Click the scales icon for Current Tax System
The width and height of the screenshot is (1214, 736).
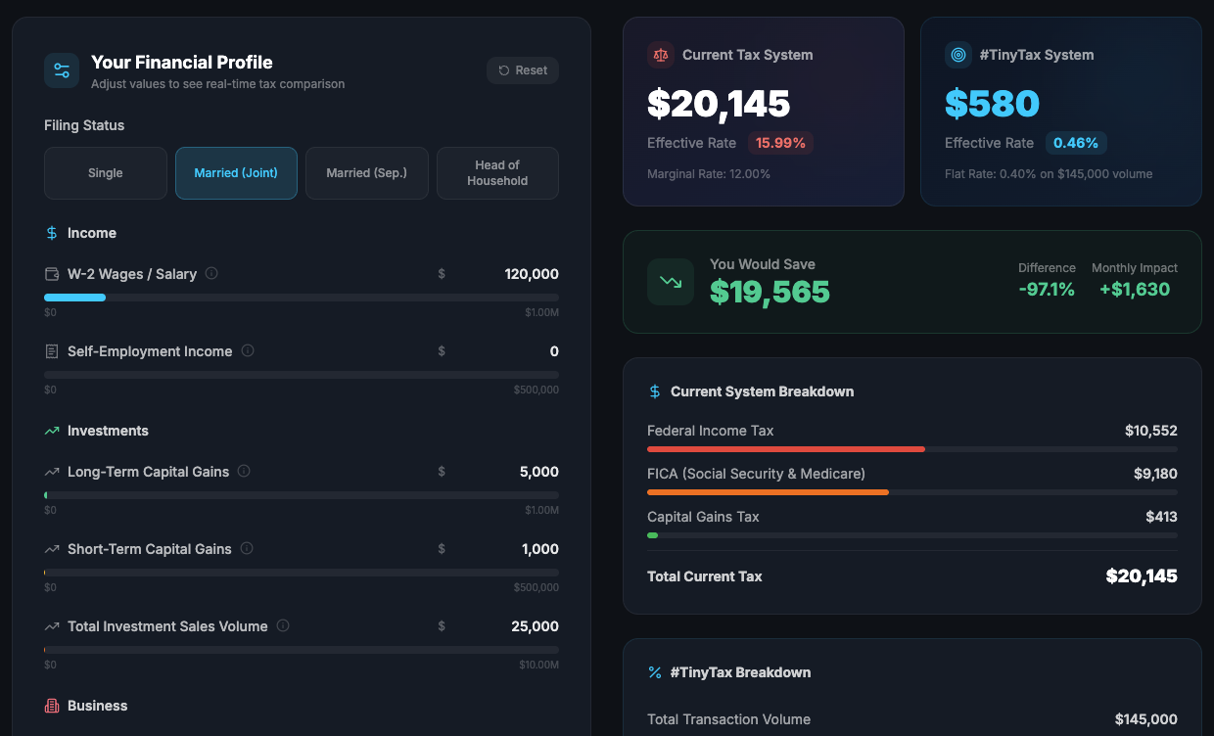point(661,55)
